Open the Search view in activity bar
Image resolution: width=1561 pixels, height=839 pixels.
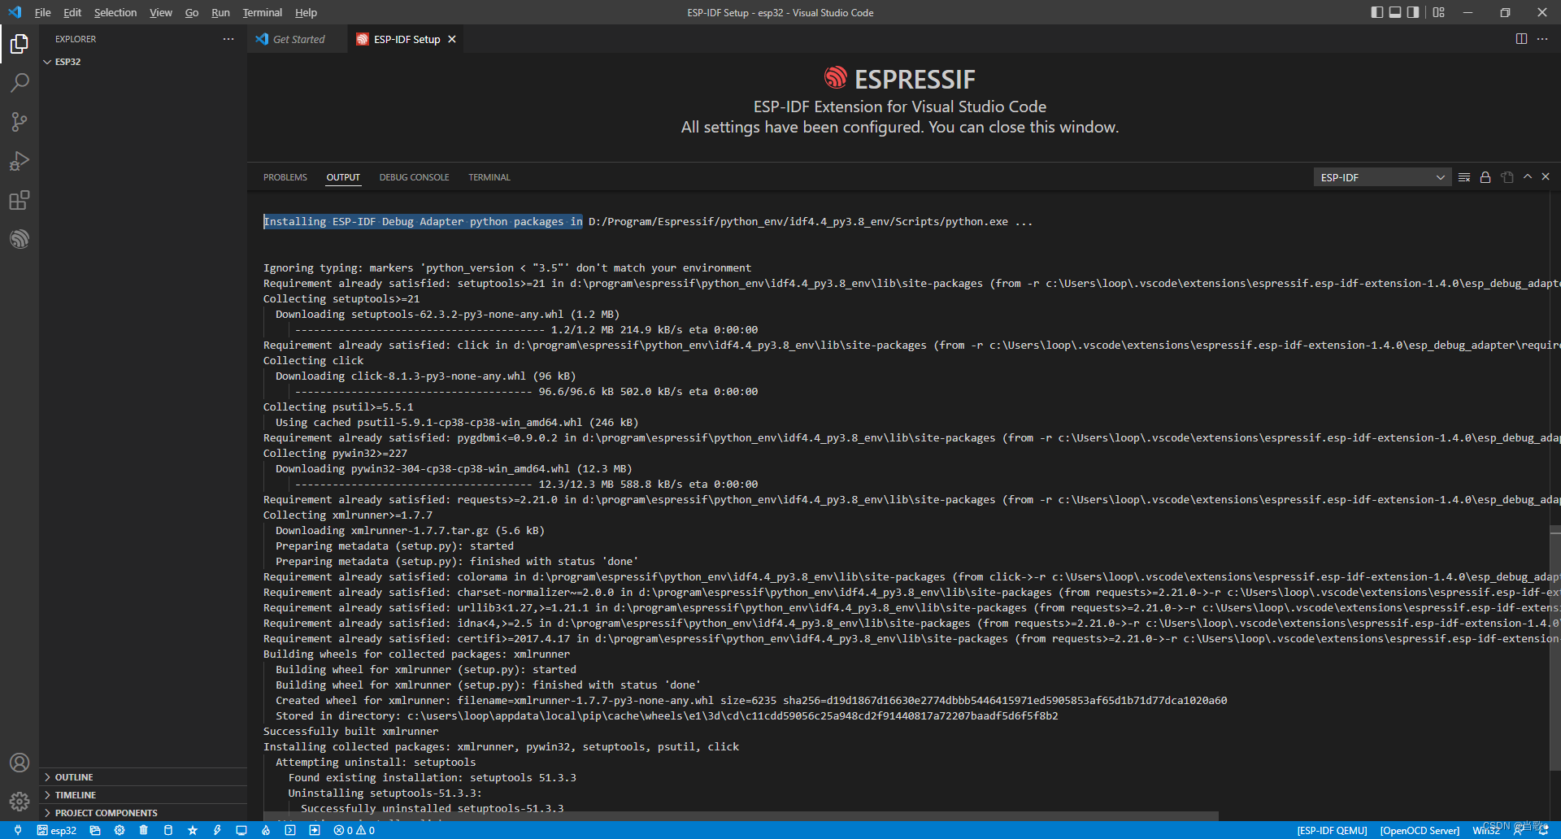coord(20,82)
